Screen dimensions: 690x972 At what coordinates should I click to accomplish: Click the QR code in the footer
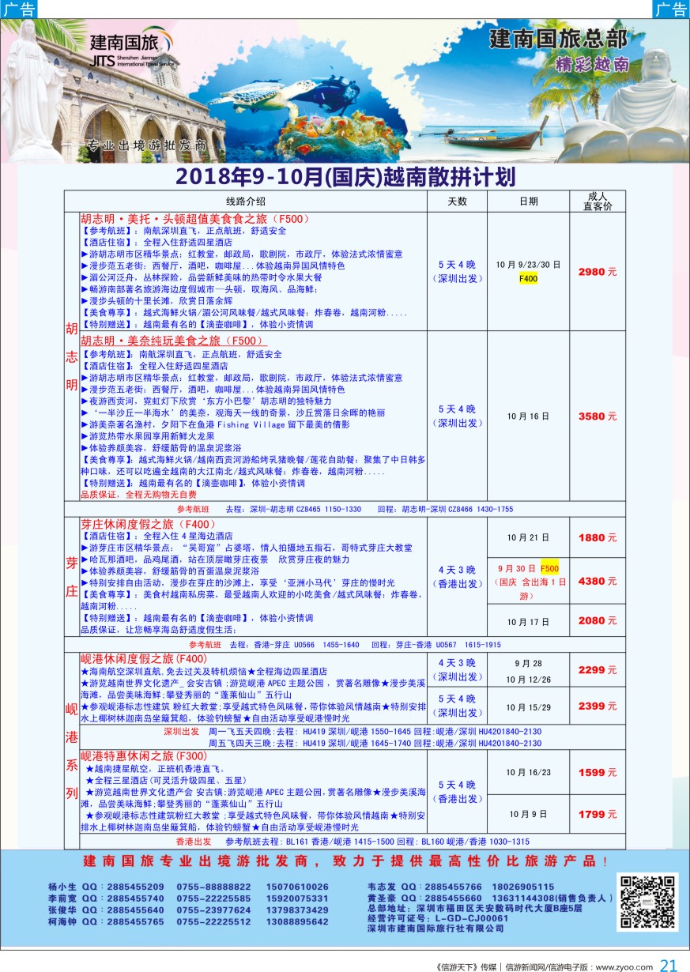pos(648,903)
